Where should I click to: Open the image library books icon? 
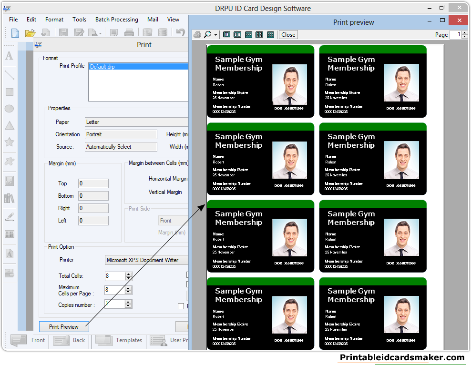(x=10, y=198)
